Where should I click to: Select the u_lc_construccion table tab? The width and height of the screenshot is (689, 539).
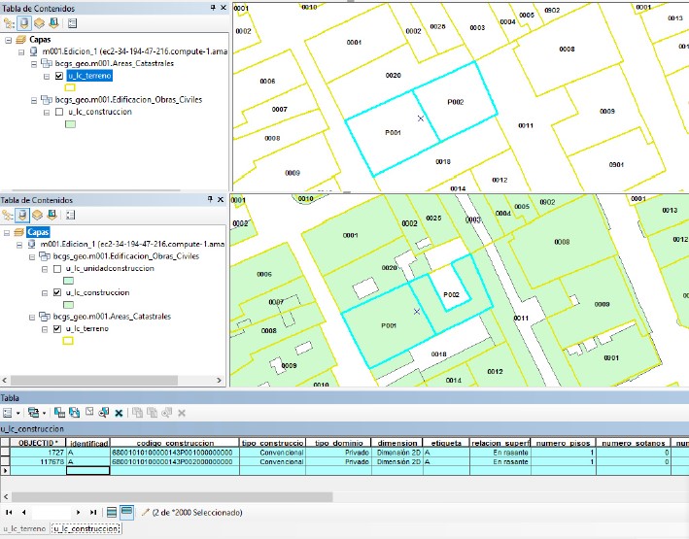[86, 529]
